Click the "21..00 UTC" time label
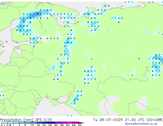Image resolution: width=163 pixels, height=126 pixels. pos(135,120)
